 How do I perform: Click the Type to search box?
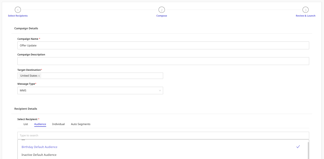click(x=163, y=135)
